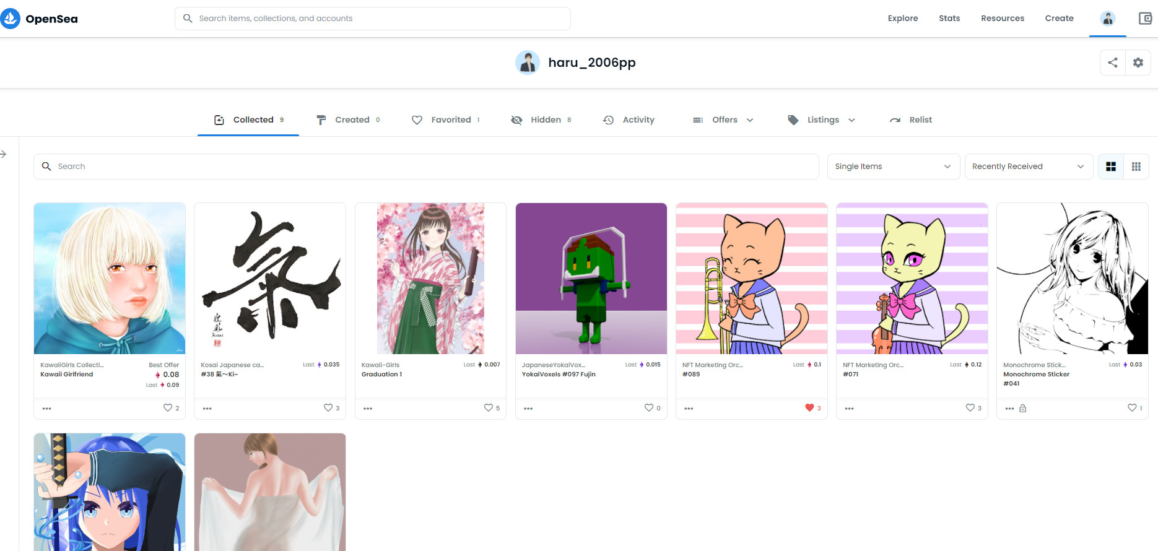Image resolution: width=1158 pixels, height=551 pixels.
Task: Open the Single Items dropdown
Action: (894, 167)
